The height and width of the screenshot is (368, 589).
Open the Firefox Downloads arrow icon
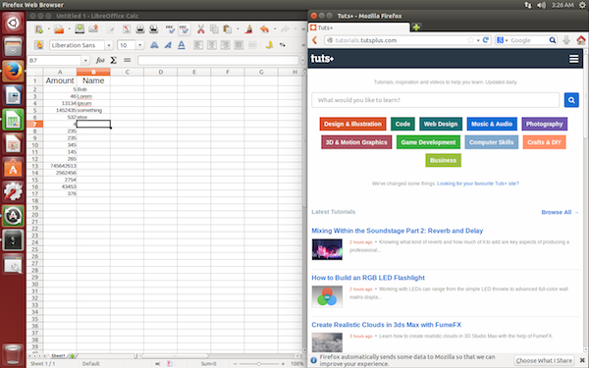point(566,40)
